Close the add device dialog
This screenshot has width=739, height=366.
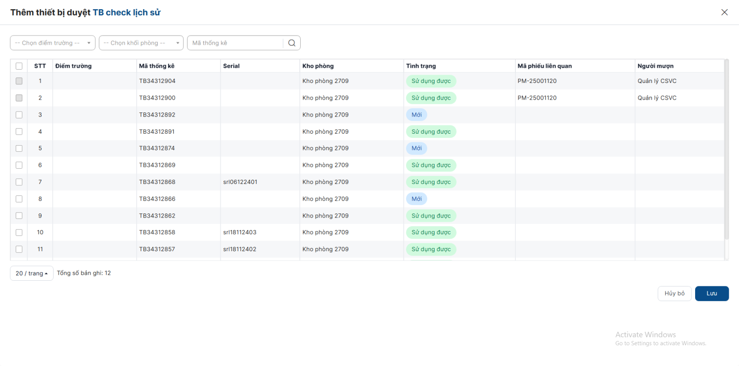[x=724, y=12]
